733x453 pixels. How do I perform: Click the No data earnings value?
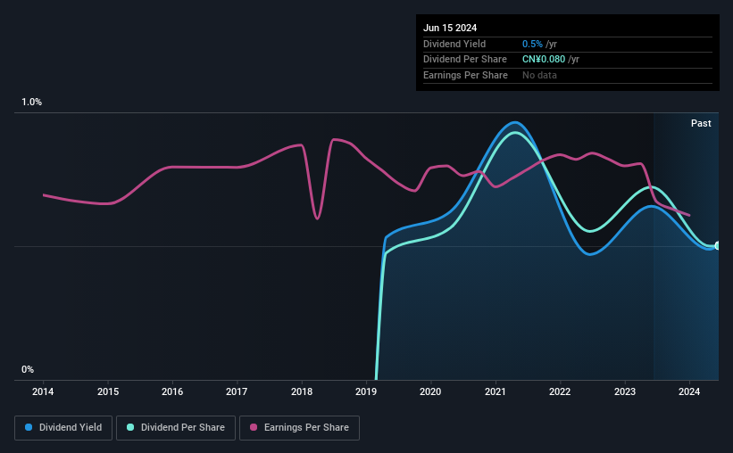coord(539,75)
